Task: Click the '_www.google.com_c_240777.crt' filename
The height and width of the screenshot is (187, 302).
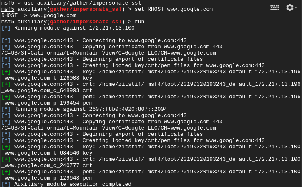Action: tap(47, 165)
